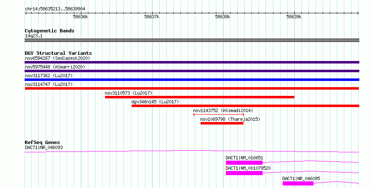This screenshot has height=188, width=371.
Task: Open variant dgv346n145 (Lu2017) label
Action: pos(155,102)
